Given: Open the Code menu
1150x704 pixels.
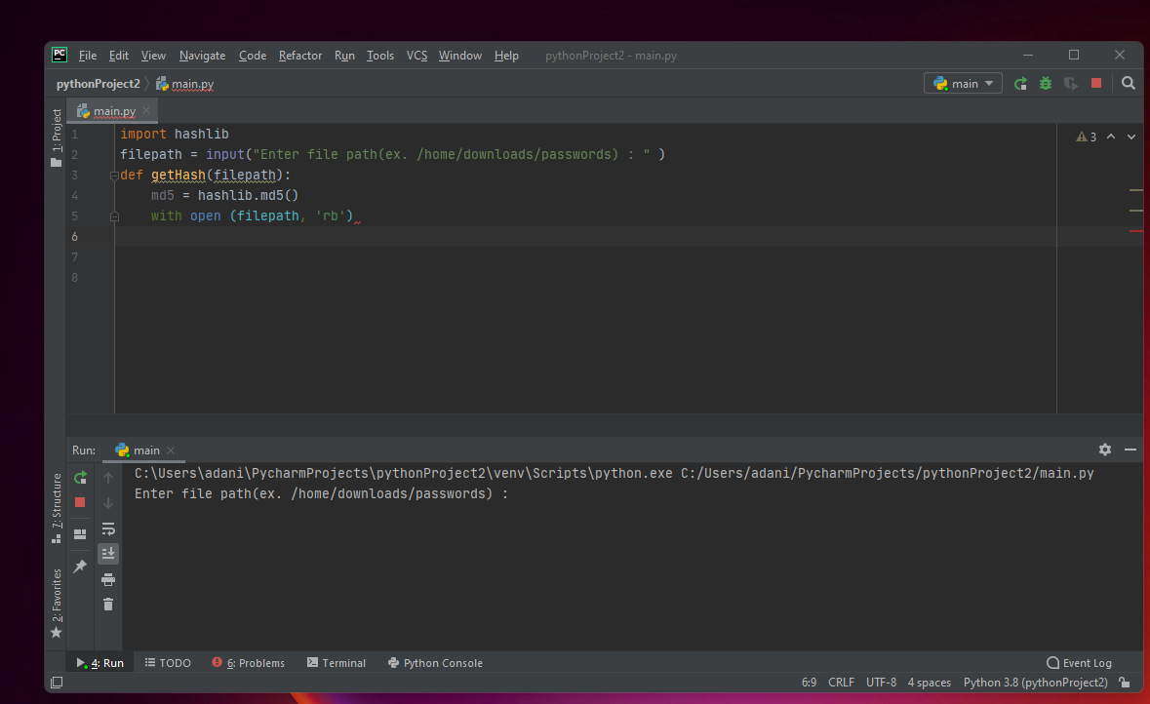Looking at the screenshot, I should click(253, 56).
